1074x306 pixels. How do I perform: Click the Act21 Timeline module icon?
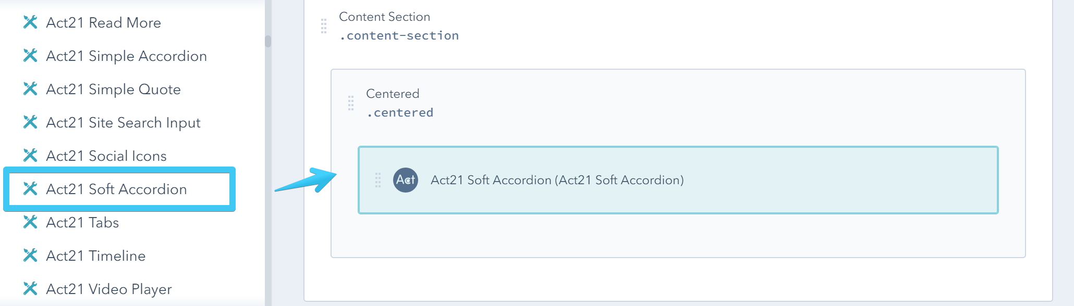click(x=32, y=256)
